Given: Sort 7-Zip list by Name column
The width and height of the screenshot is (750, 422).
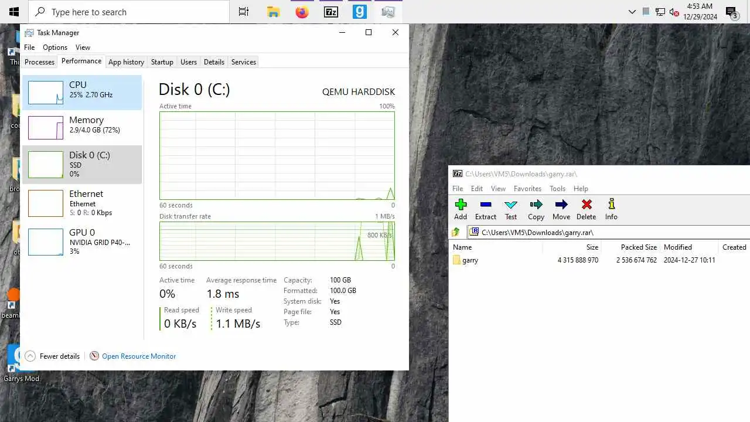Looking at the screenshot, I should pyautogui.click(x=496, y=247).
